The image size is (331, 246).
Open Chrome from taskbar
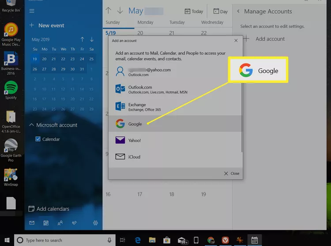211,240
